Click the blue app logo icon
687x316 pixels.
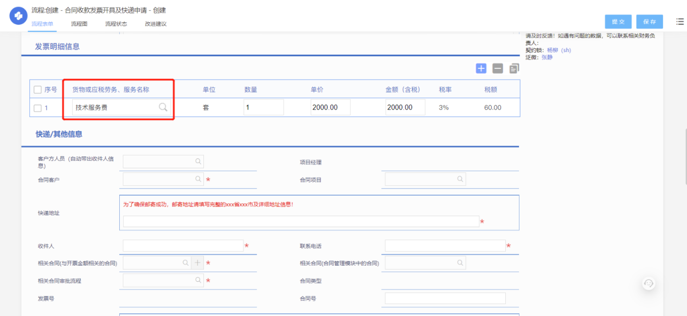(x=18, y=16)
